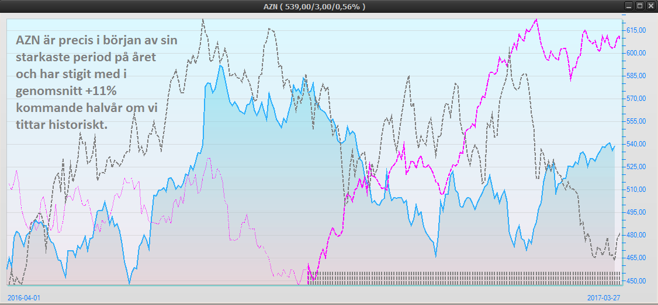Click the 480,00 price axis label
Screen dimensions: 658x305
point(636,235)
